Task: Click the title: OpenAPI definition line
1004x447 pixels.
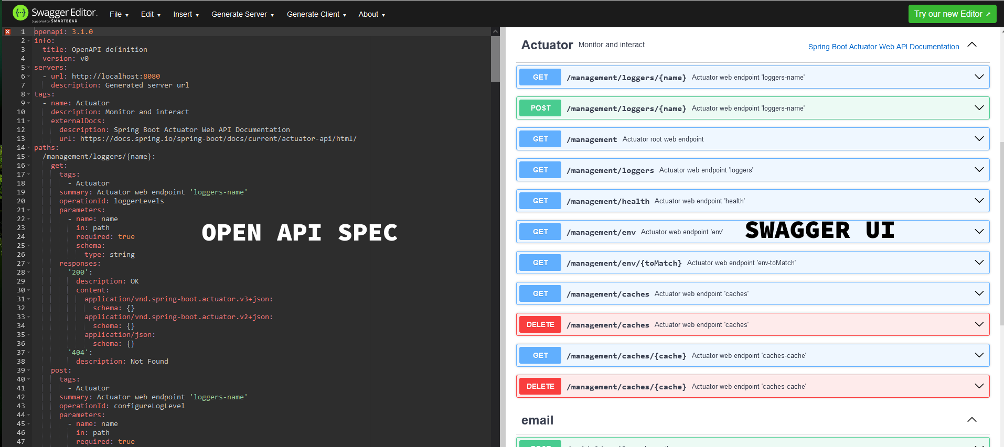Action: [95, 50]
